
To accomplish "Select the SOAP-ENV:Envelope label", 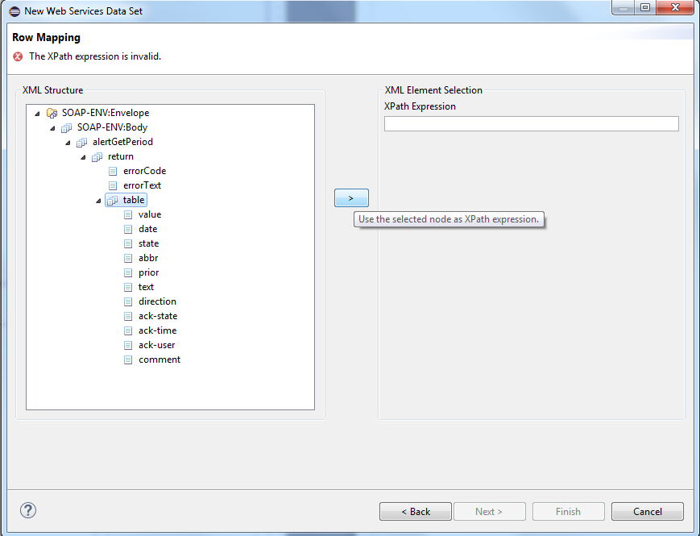I will click(x=106, y=113).
